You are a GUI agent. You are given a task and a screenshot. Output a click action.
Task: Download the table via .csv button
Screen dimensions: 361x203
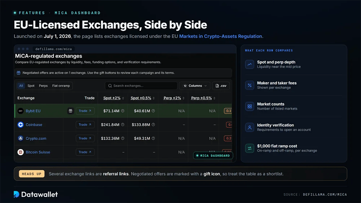[x=221, y=86]
